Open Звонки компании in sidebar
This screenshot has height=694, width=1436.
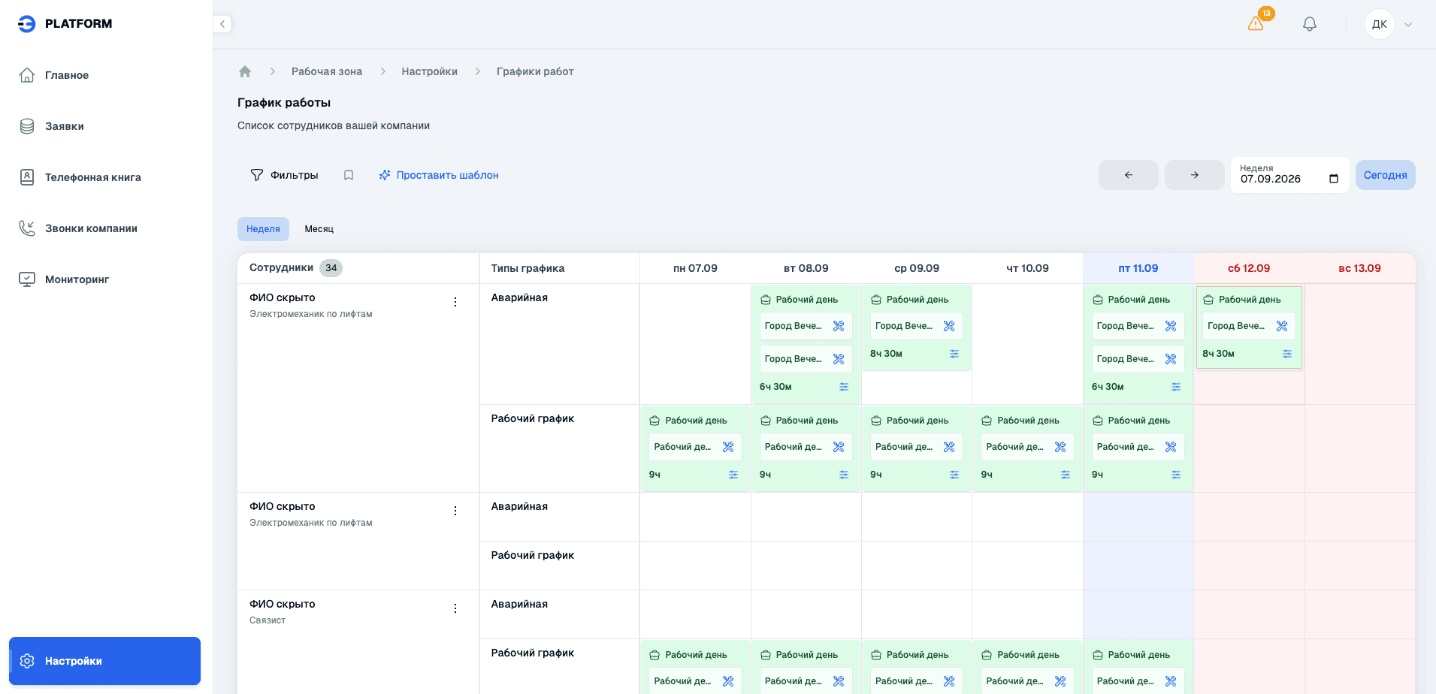point(106,228)
